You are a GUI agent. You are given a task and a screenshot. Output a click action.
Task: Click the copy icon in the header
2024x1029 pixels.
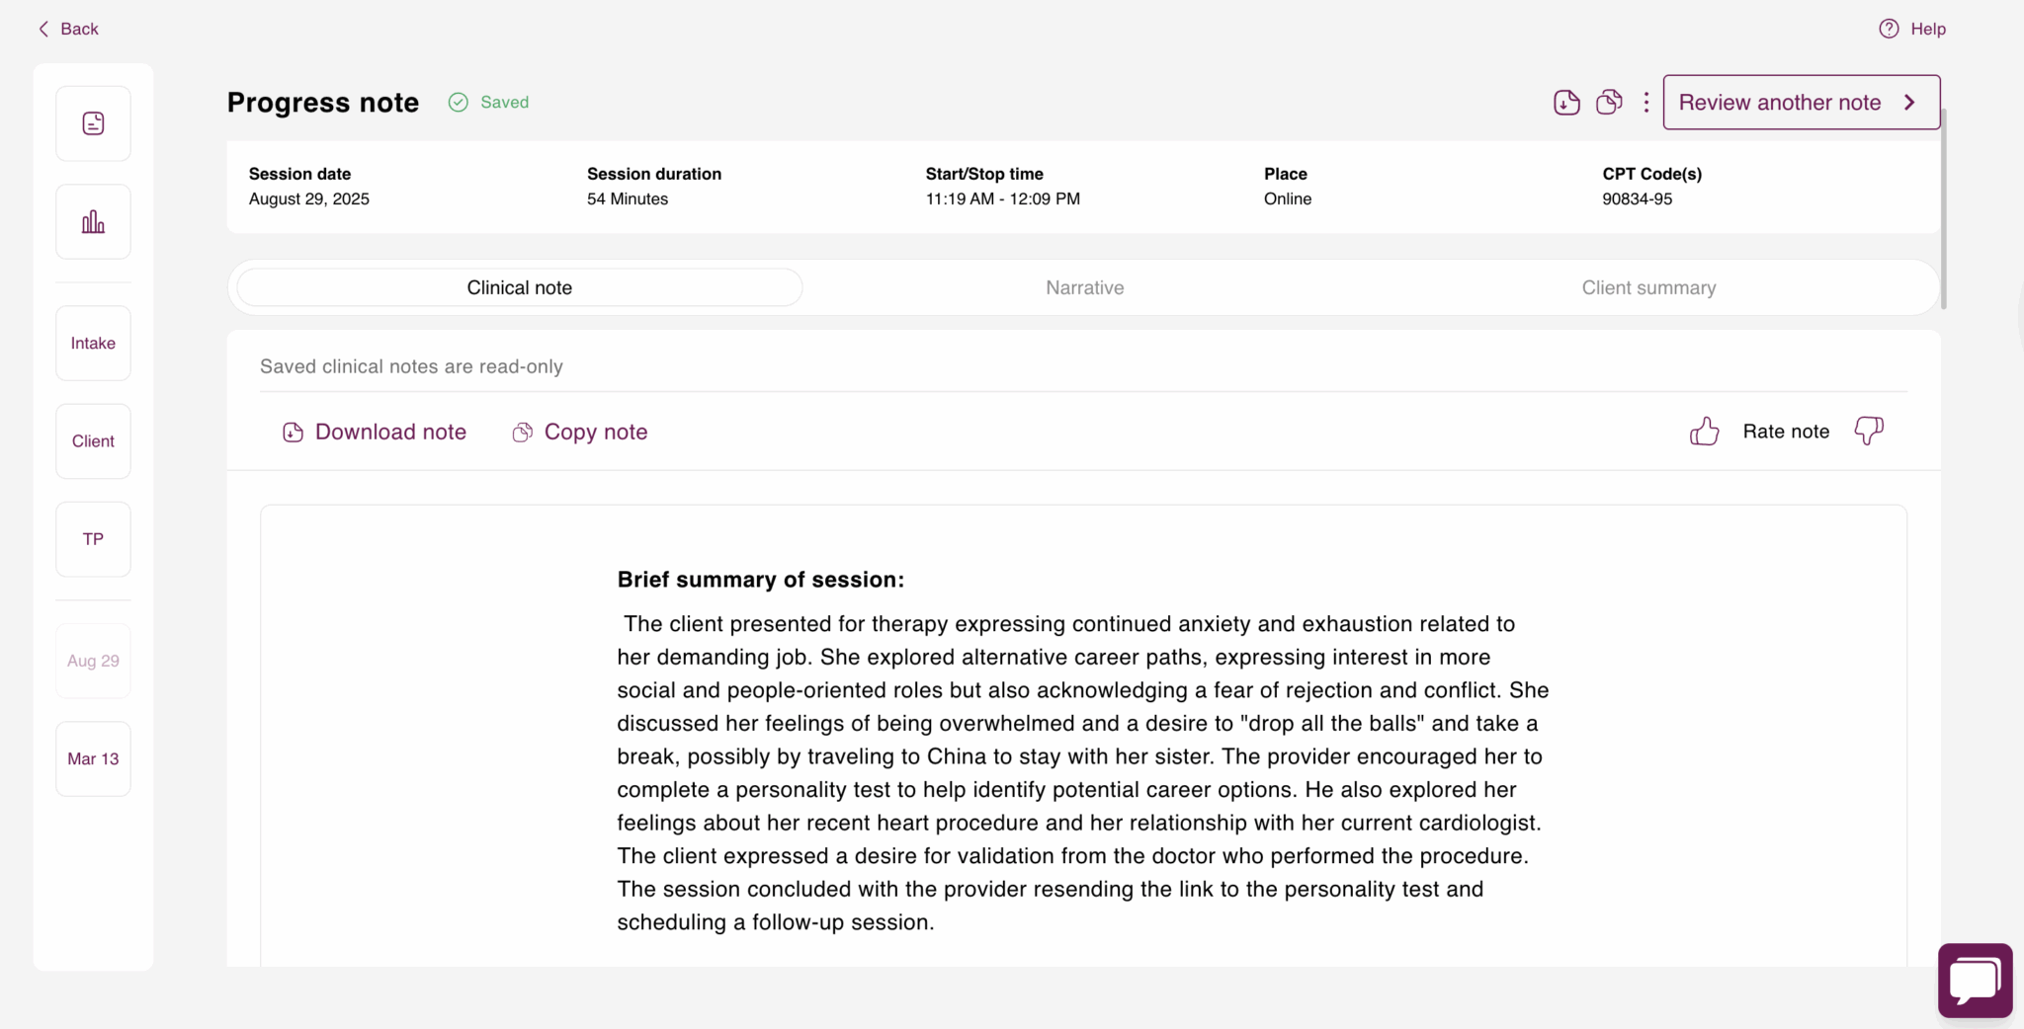coord(1609,103)
